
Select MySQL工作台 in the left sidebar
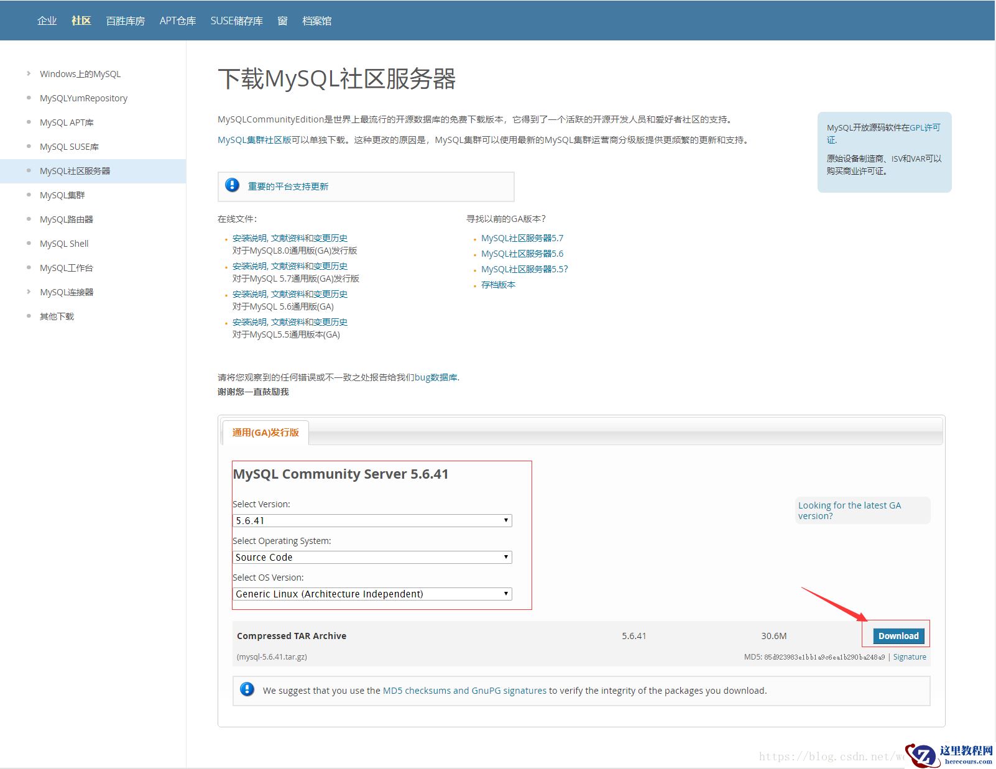point(67,268)
